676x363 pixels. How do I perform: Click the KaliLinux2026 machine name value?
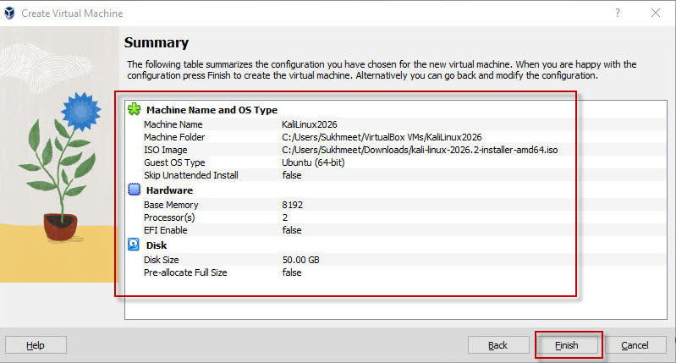click(310, 124)
